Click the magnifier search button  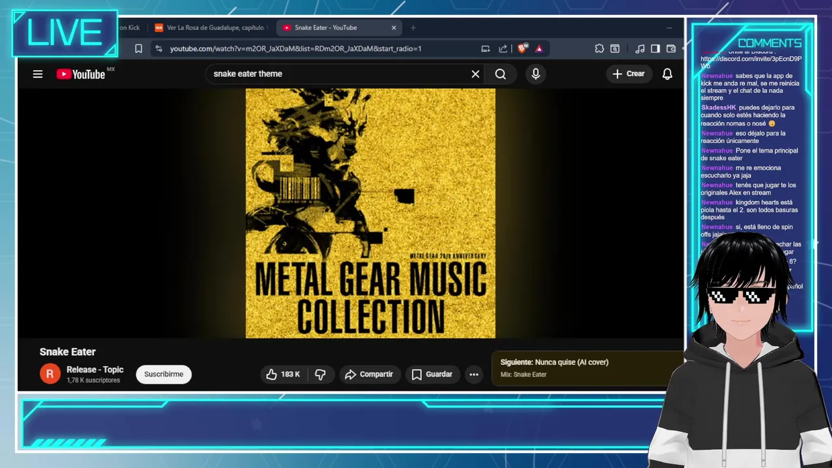pos(500,74)
